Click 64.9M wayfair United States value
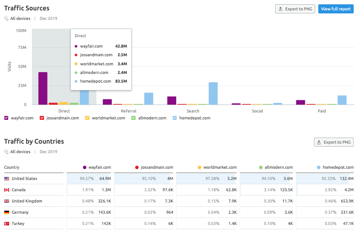 (x=105, y=178)
